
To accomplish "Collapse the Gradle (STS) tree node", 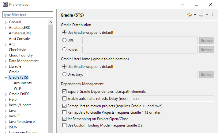I will pyautogui.click(x=6, y=77).
